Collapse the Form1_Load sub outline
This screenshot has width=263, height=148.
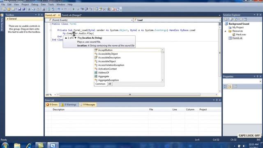click(x=51, y=30)
